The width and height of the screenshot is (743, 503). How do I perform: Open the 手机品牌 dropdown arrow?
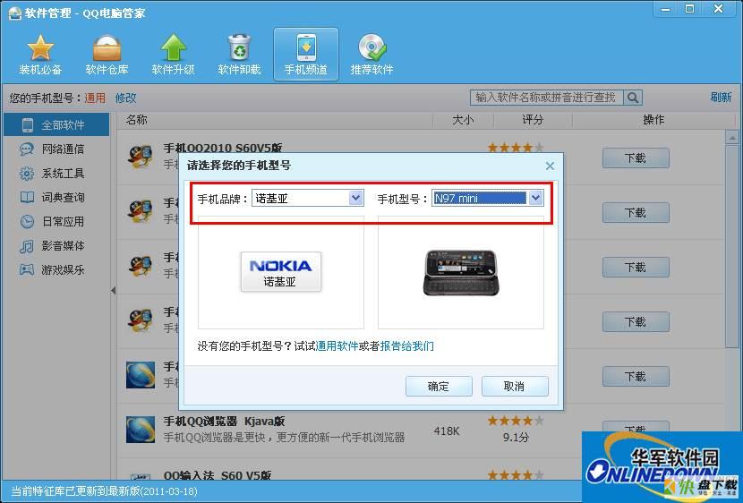(356, 198)
